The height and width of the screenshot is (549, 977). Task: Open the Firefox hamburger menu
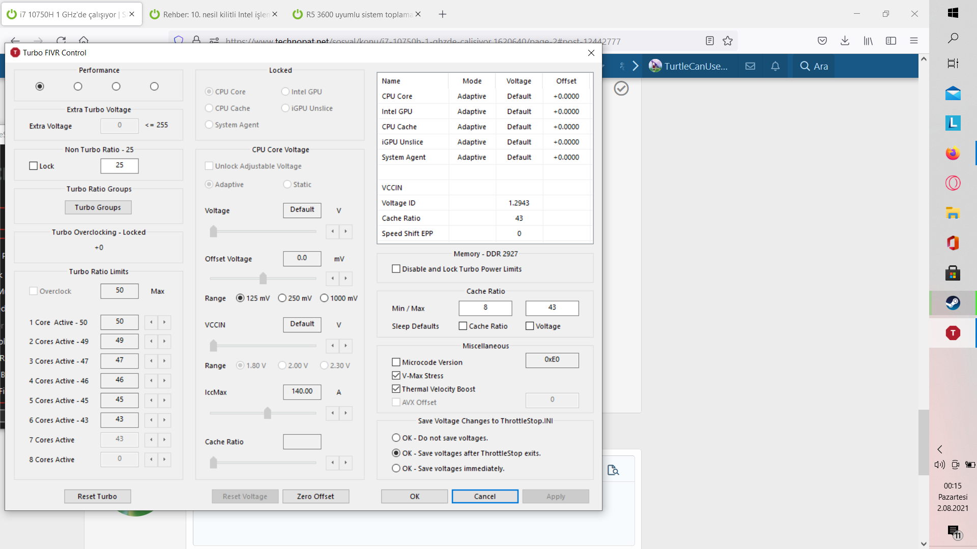914,41
